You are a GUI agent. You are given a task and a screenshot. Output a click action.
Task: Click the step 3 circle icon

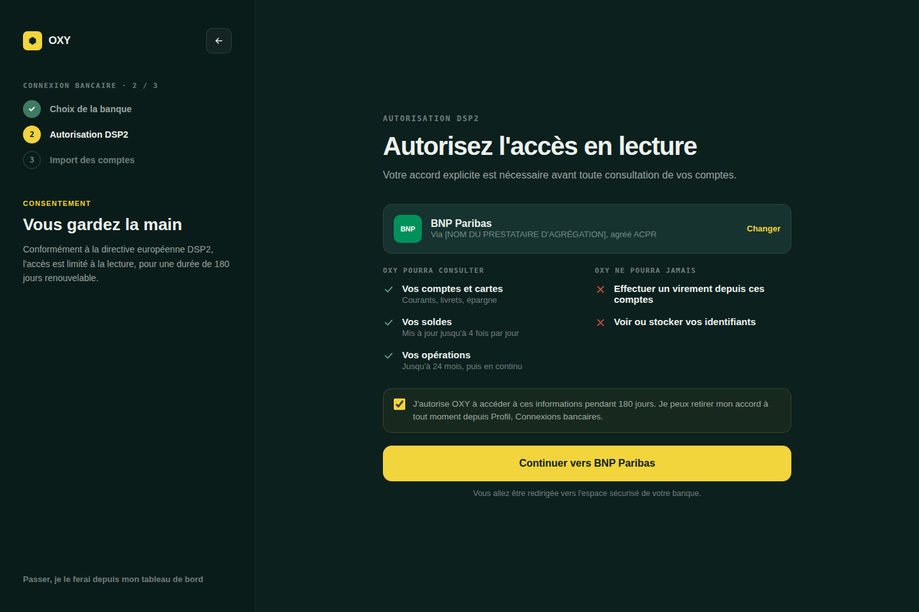[32, 160]
